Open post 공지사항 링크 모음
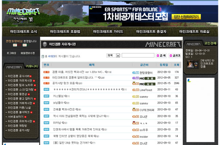219x145 pixels. point(64,83)
